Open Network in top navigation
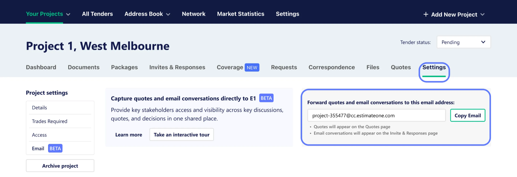The image size is (517, 177). [193, 14]
